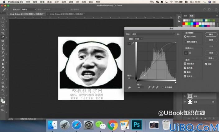Choose edit-points curve mode in Curves
This screenshot has height=132, width=219.
pyautogui.click(x=129, y=43)
